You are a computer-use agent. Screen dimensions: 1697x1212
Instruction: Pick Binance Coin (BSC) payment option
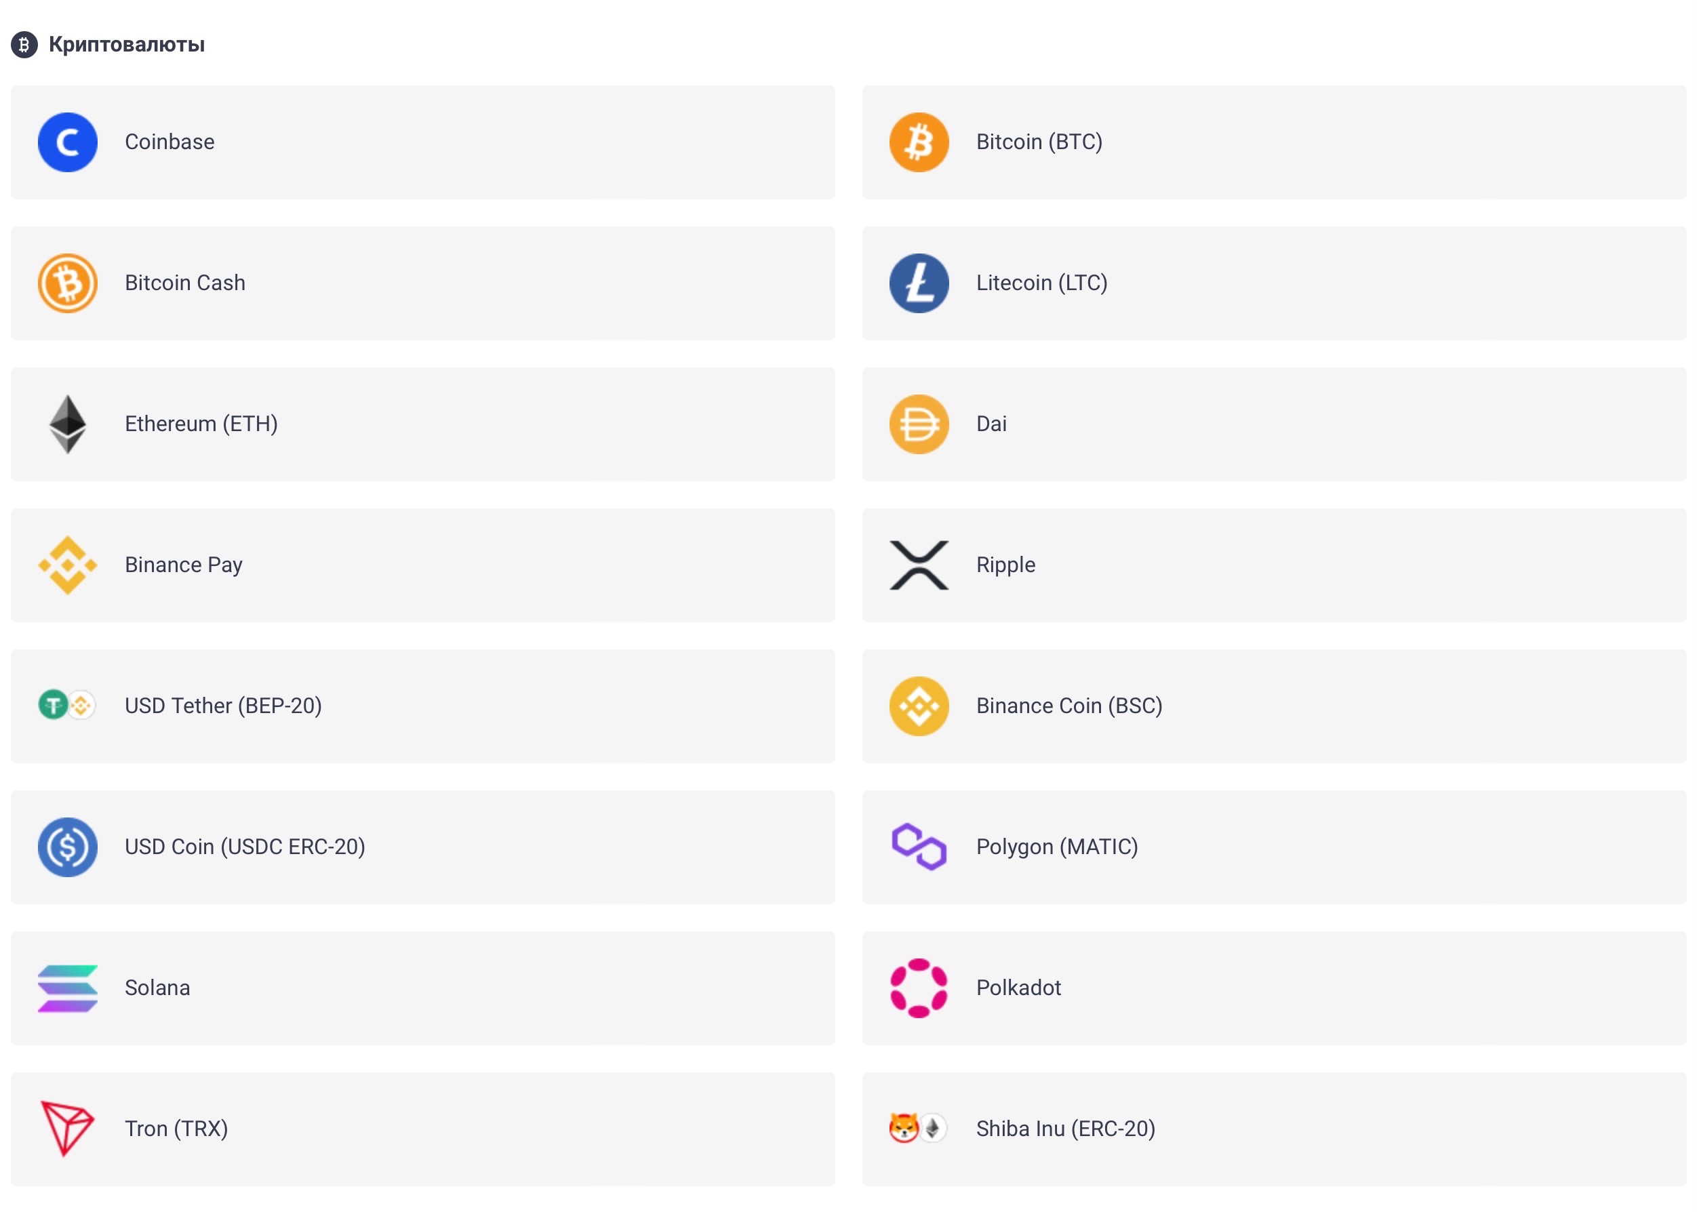(x=1273, y=706)
